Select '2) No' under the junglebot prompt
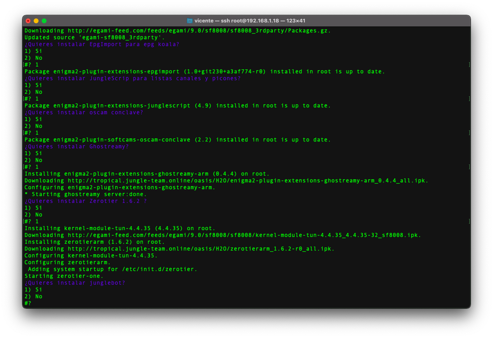 pyautogui.click(x=33, y=297)
